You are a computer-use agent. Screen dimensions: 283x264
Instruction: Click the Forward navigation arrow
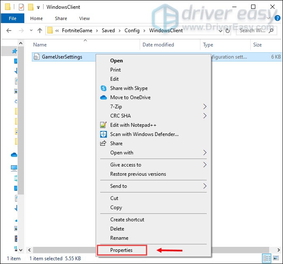pos(21,31)
